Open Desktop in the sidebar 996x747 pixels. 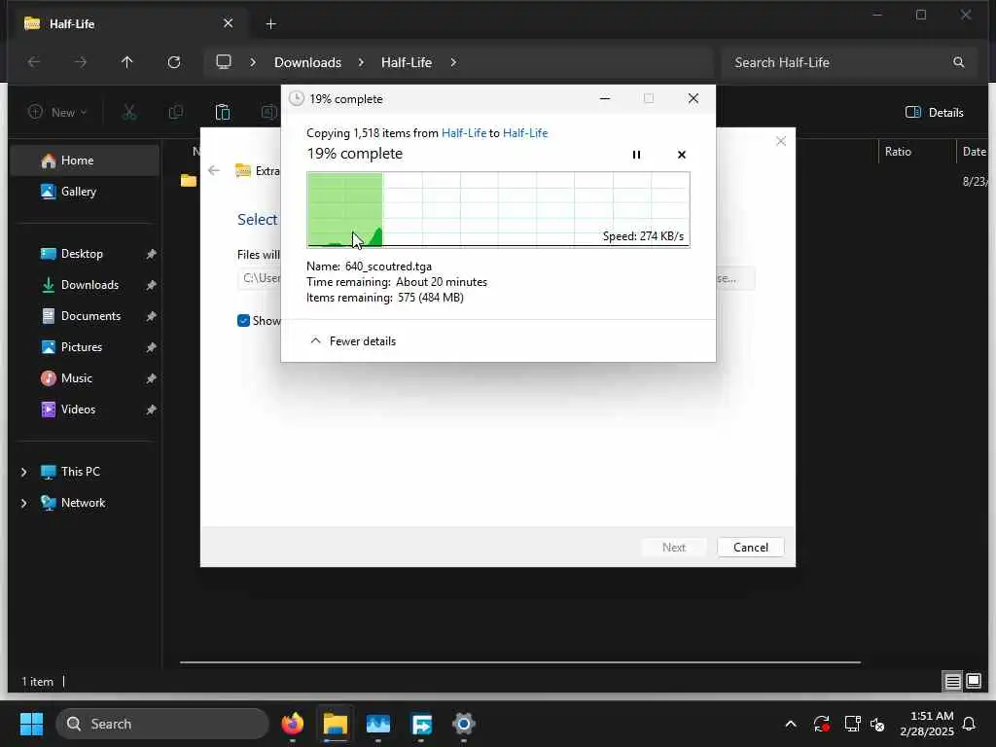[85, 254]
